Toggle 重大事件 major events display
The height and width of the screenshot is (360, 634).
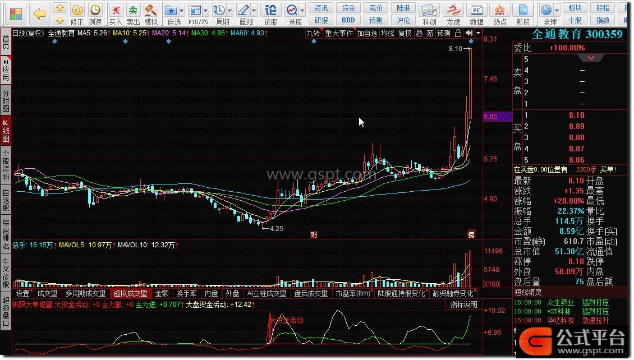pyautogui.click(x=339, y=33)
